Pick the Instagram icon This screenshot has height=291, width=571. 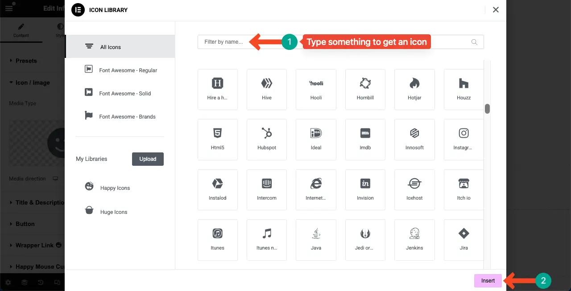[463, 139]
